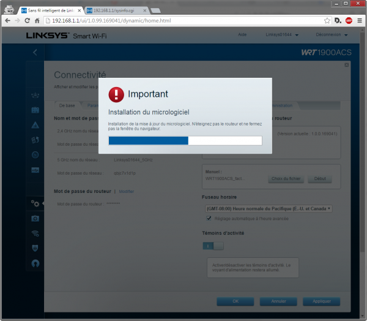Image resolution: width=367 pixels, height=321 pixels.
Task: Click the browser home button
Action: (x=37, y=21)
